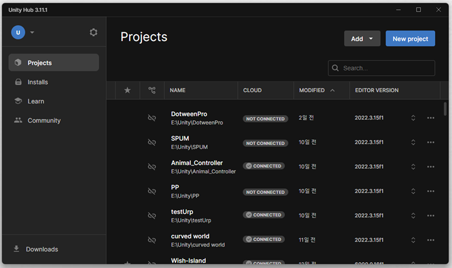Click the 2일 전 modified date

click(x=306, y=118)
